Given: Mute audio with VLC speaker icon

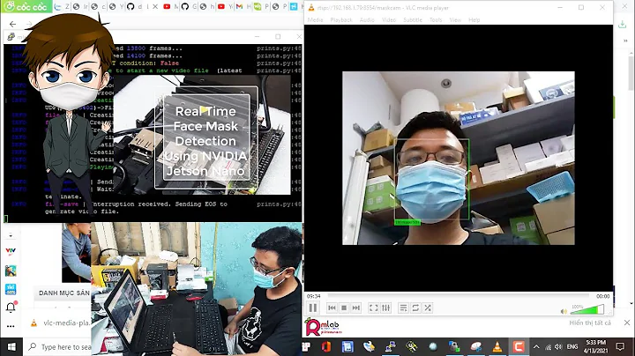Looking at the screenshot, I should (x=564, y=311).
